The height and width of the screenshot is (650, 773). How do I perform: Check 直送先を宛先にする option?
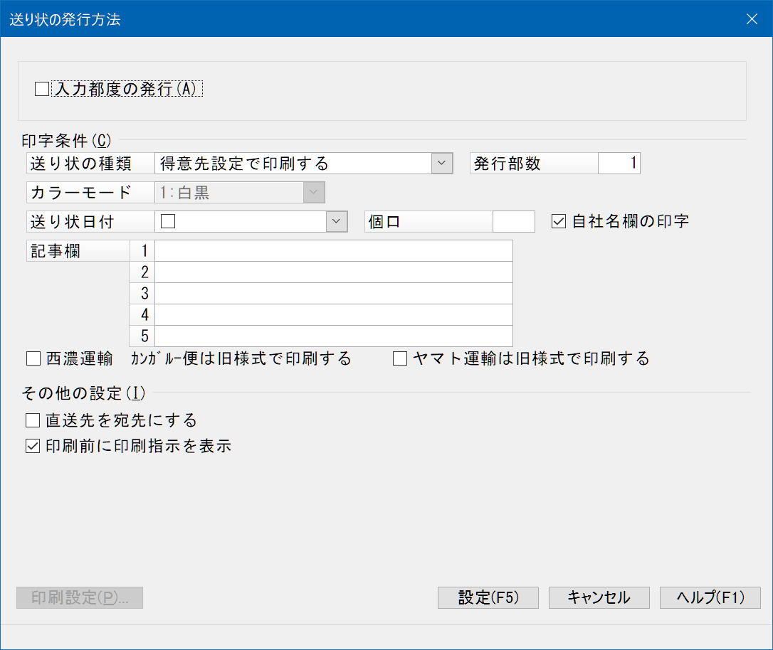(x=33, y=420)
